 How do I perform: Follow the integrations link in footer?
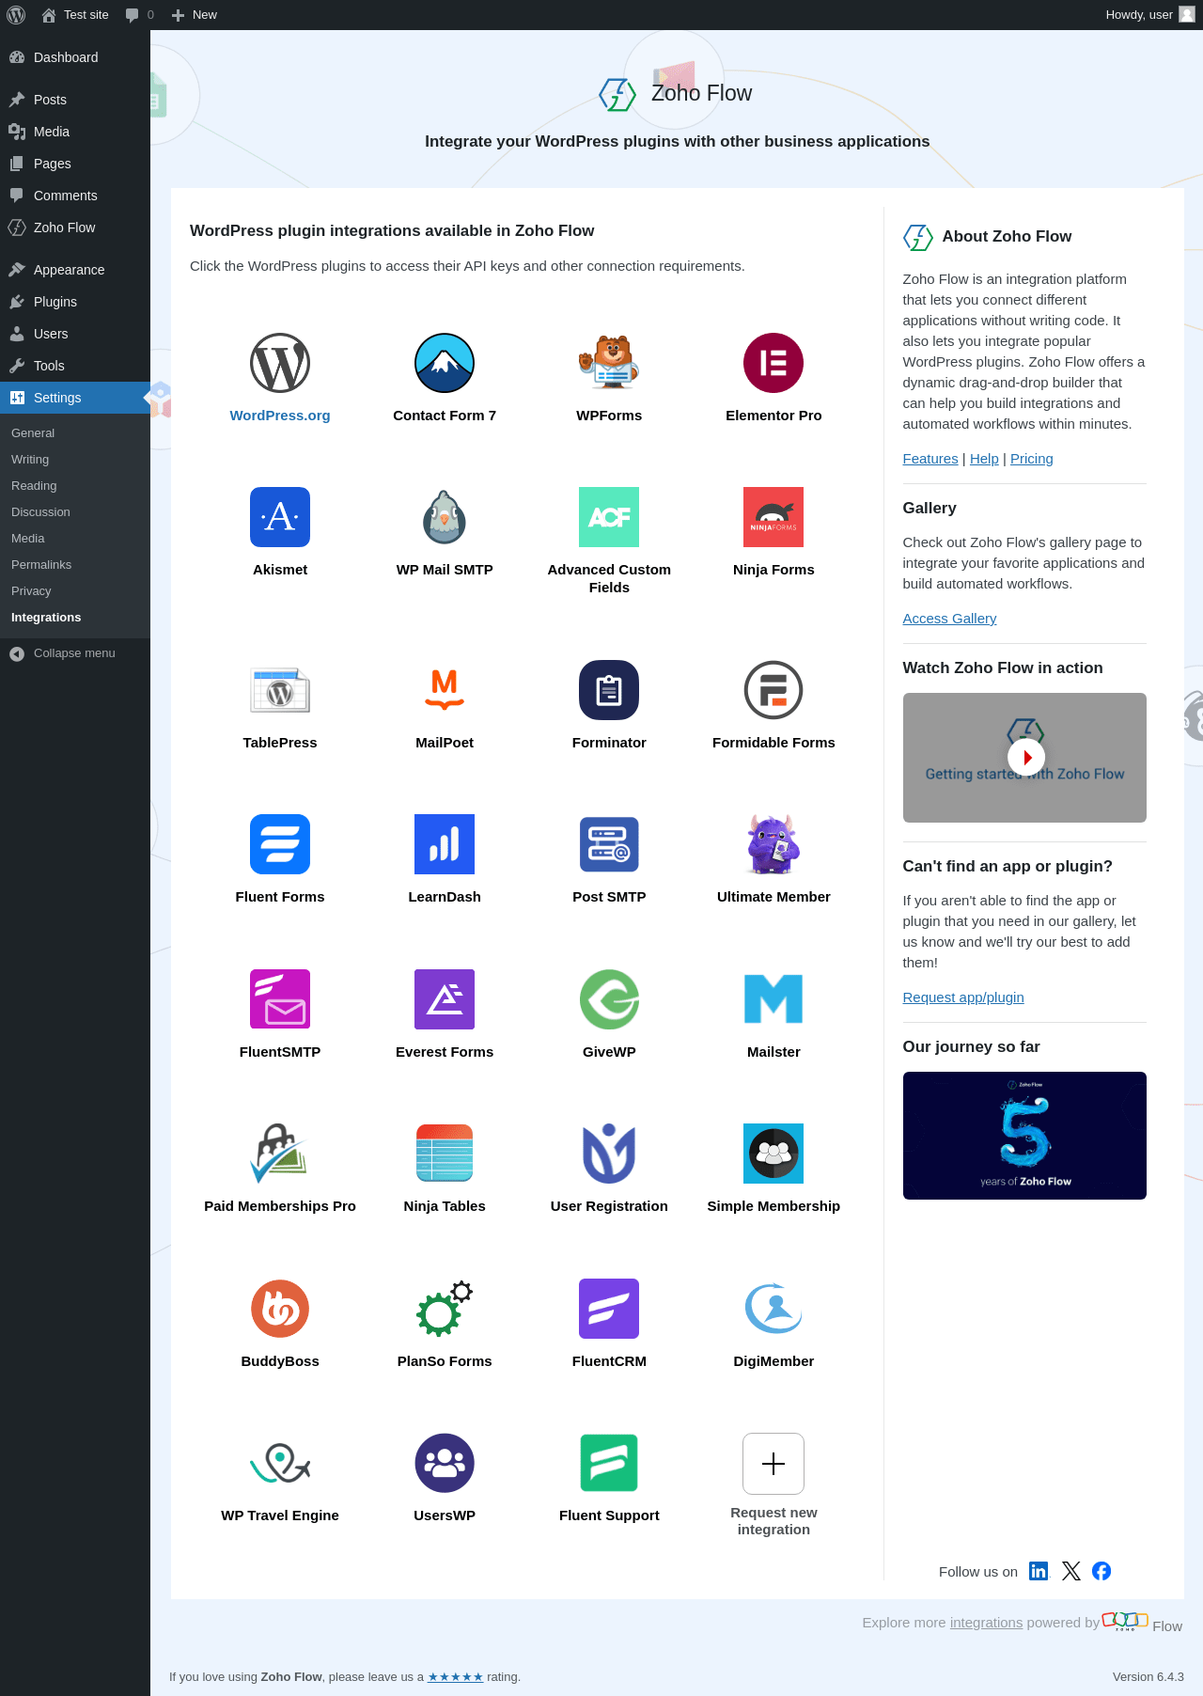tap(986, 1623)
